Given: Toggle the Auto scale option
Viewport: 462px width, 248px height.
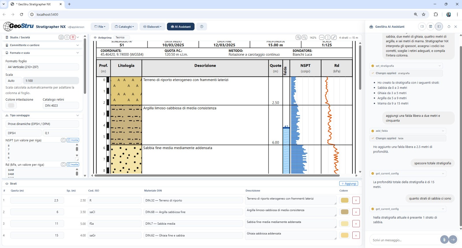Looking at the screenshot, I should [14, 81].
